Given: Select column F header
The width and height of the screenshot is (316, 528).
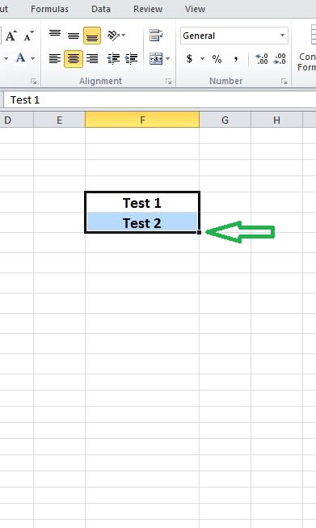Looking at the screenshot, I should [x=142, y=120].
